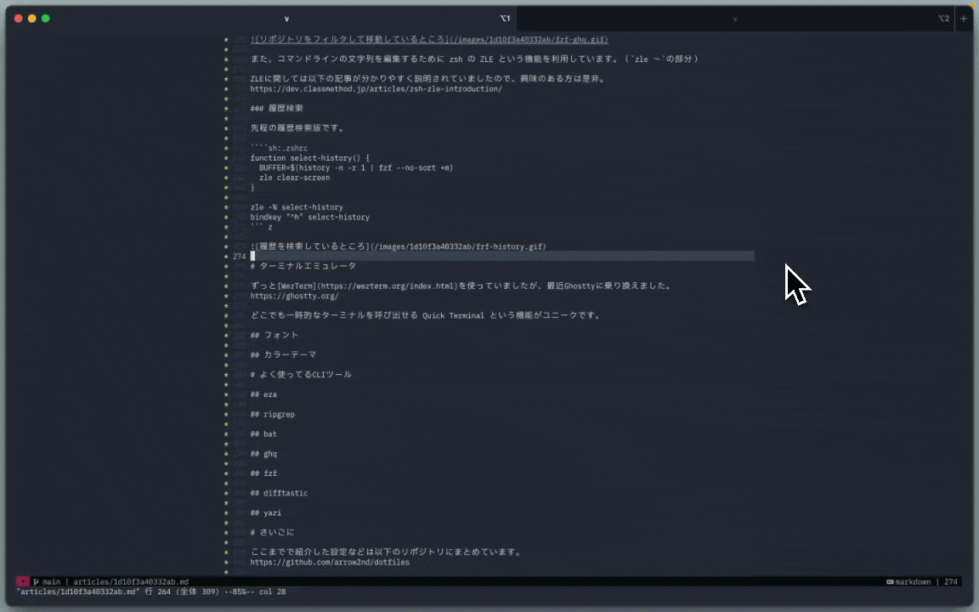The image size is (979, 612).
Task: Click the '--85%-- col 28' text in command line
Action: tap(255, 592)
